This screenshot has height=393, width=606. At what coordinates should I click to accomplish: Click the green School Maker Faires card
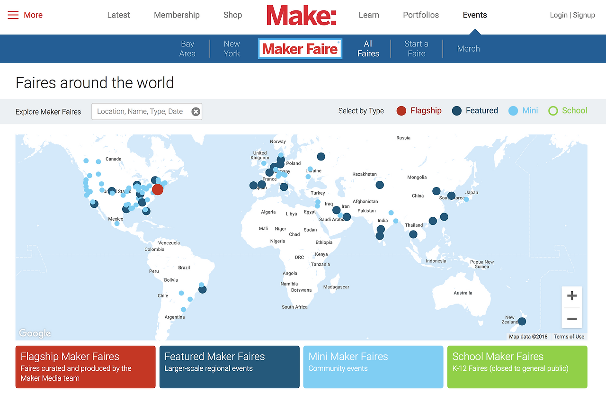[517, 367]
